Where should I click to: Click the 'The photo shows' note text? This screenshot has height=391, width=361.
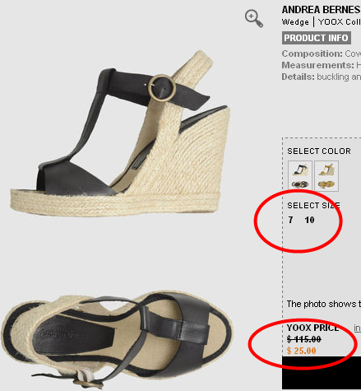[324, 304]
